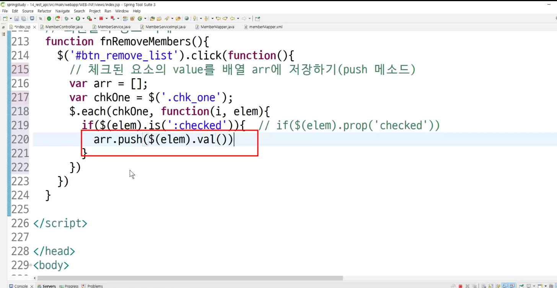Open the Project menu
557x288 pixels.
click(95, 11)
